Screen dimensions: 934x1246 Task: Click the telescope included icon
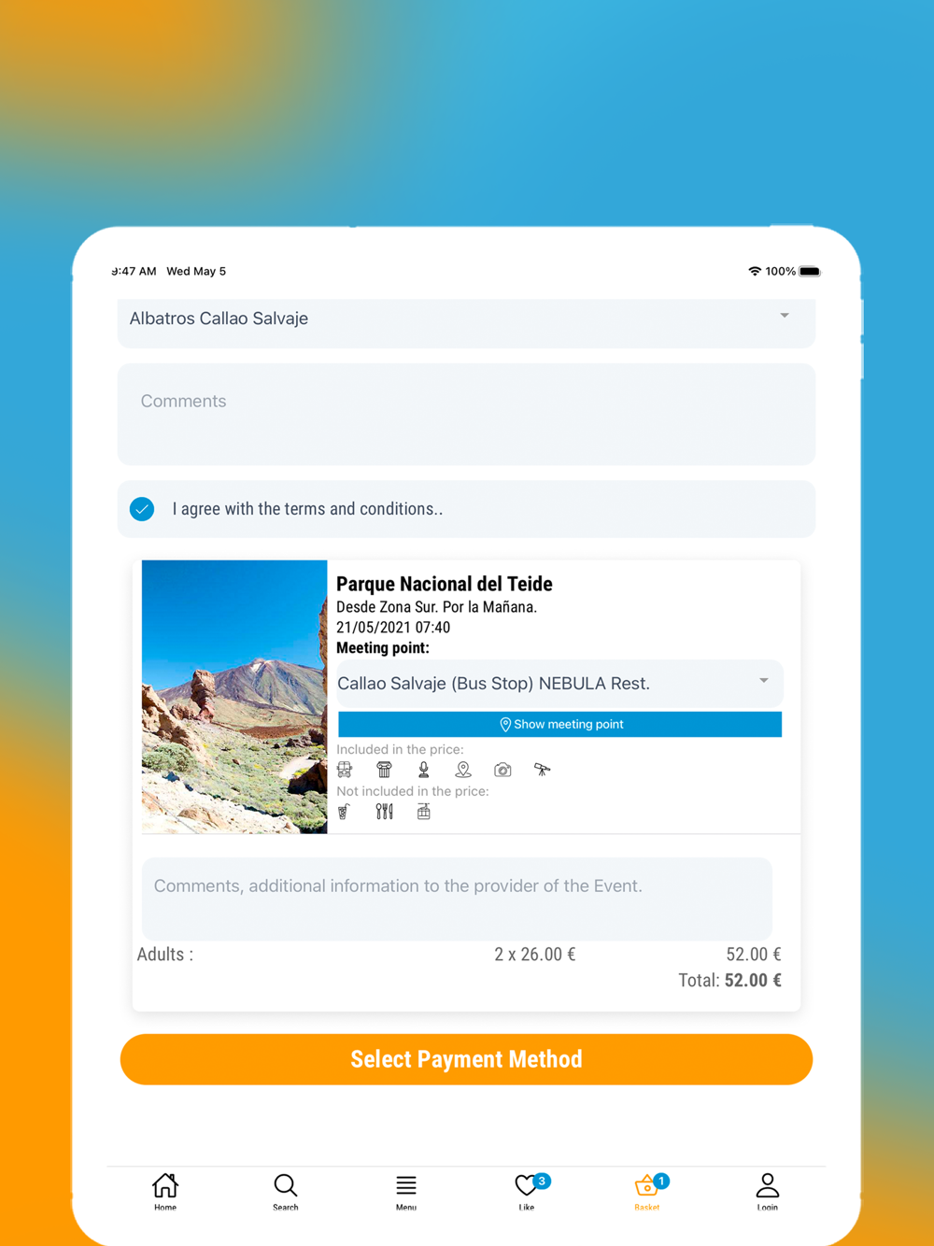click(542, 770)
